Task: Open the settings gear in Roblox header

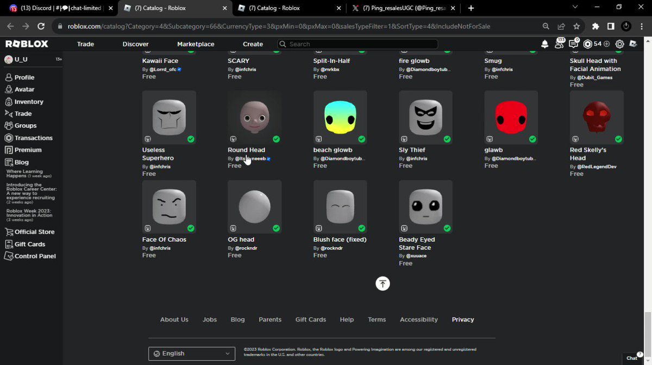Action: coord(619,44)
